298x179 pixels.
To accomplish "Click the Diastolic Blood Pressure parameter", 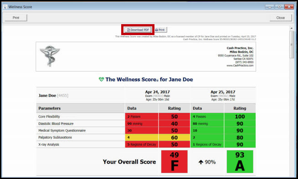I will coord(56,123).
